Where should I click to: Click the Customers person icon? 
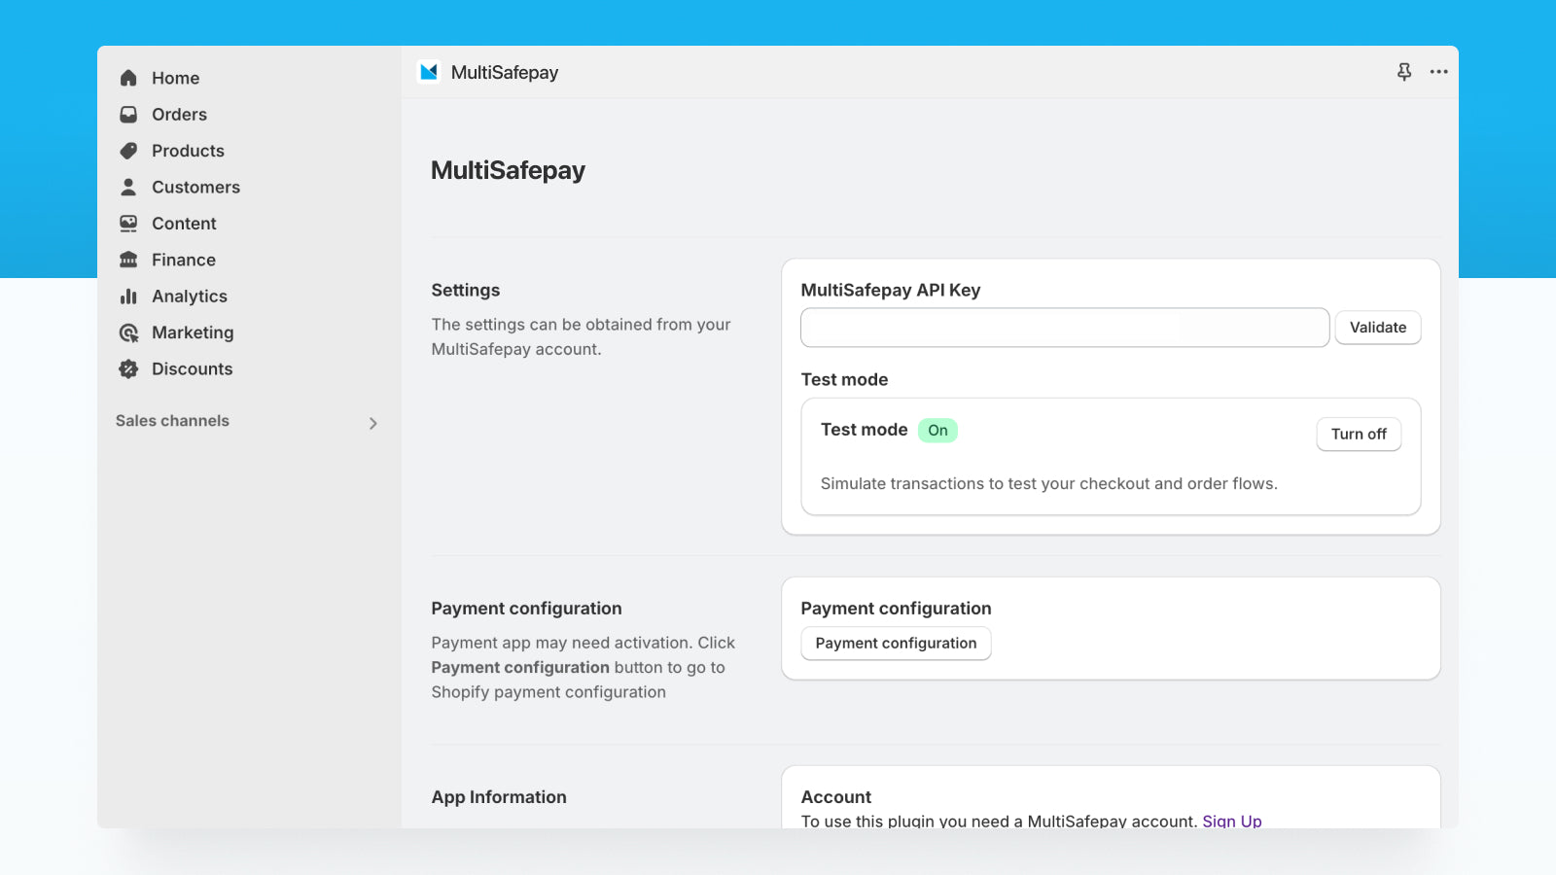click(128, 187)
